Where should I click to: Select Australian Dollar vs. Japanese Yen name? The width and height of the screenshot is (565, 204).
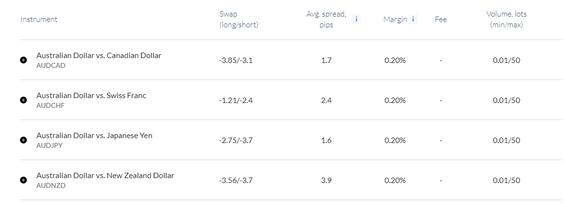(94, 136)
